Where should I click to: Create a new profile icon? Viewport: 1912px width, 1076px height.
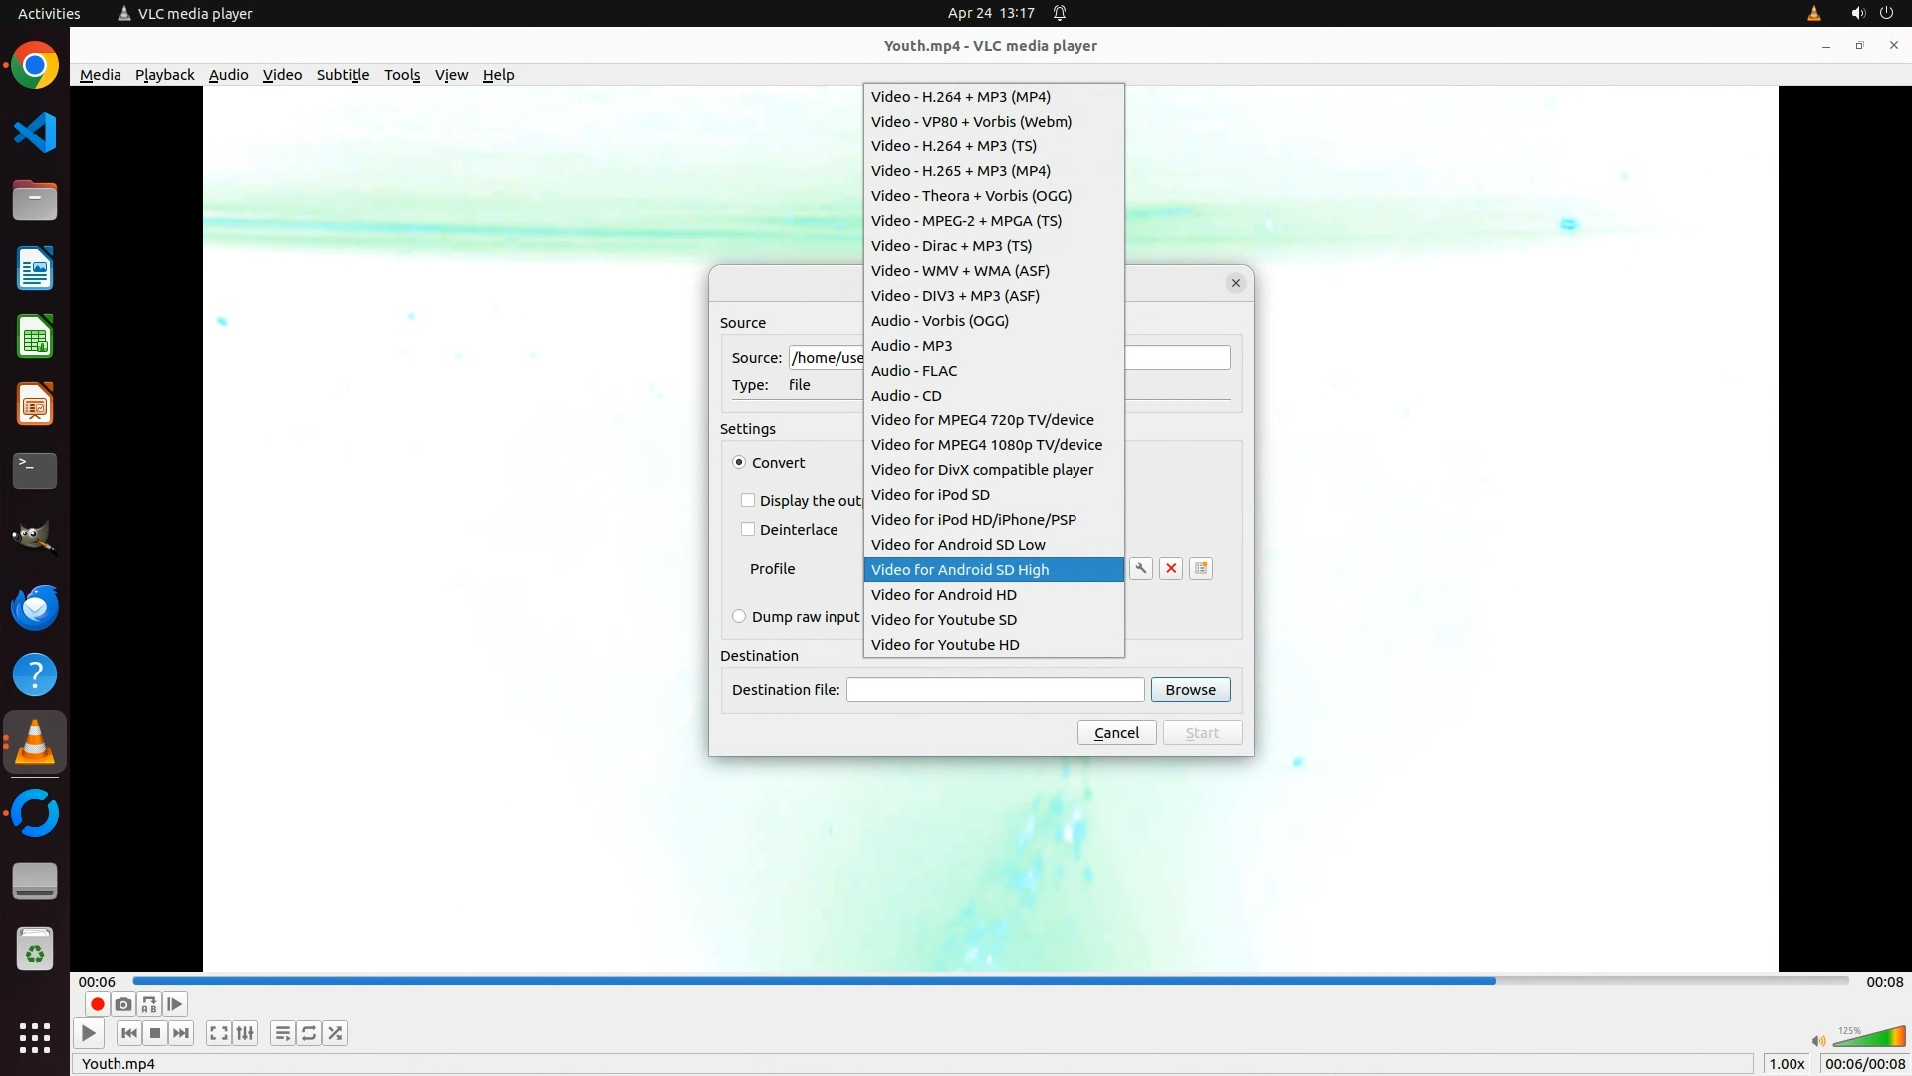(x=1201, y=568)
